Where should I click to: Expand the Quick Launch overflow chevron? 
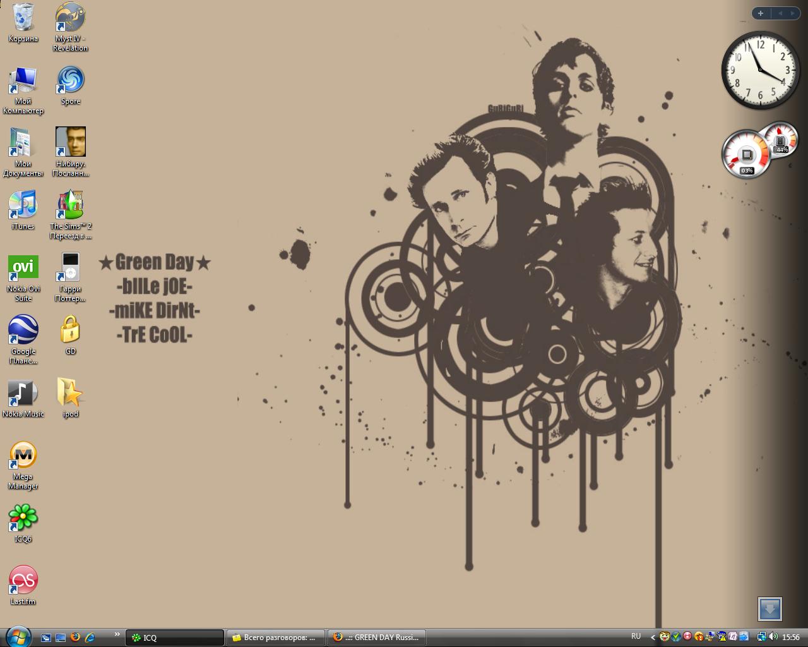click(117, 634)
